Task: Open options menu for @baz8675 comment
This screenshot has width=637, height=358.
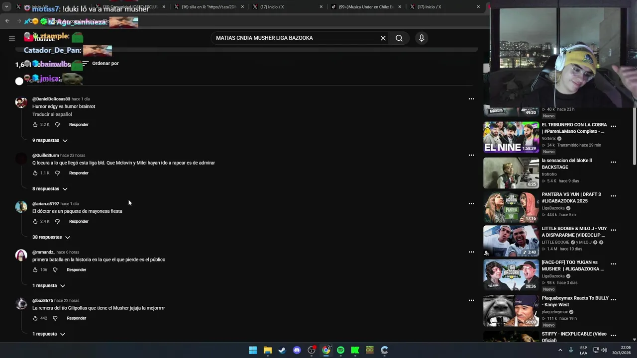Action: tap(471, 300)
